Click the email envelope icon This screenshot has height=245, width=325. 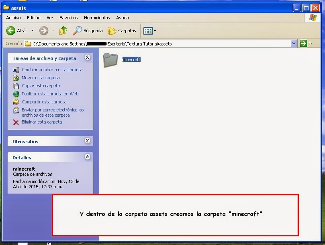[16, 110]
